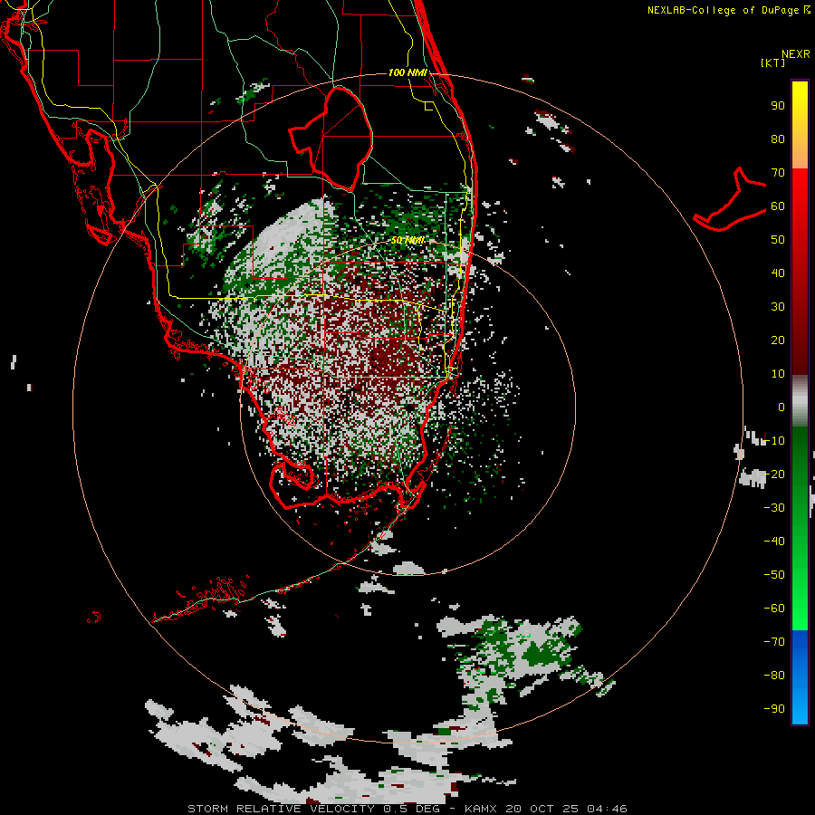Click the -40 scale label

tap(774, 542)
